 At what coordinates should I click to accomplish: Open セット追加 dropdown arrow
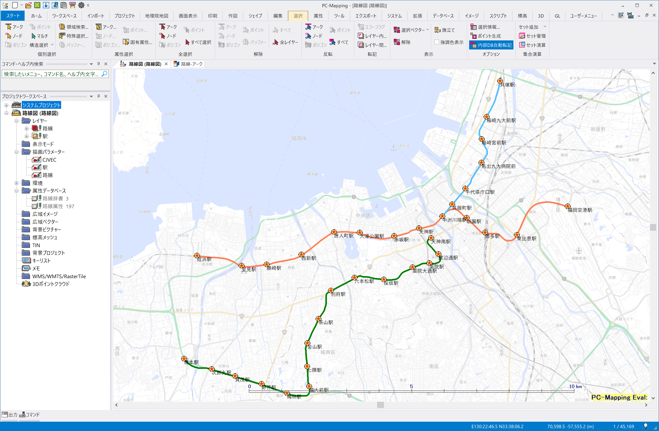coord(545,27)
